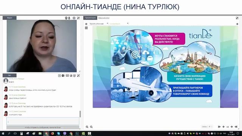This screenshot has height=136, width=242.
Task: Switch to the Презентация tab
Action: pyautogui.click(x=90, y=18)
